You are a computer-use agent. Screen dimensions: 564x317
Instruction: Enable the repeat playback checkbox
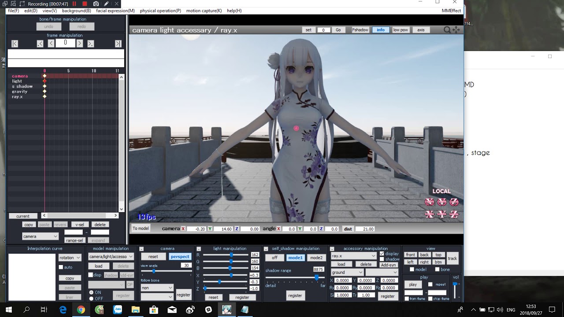(x=431, y=284)
